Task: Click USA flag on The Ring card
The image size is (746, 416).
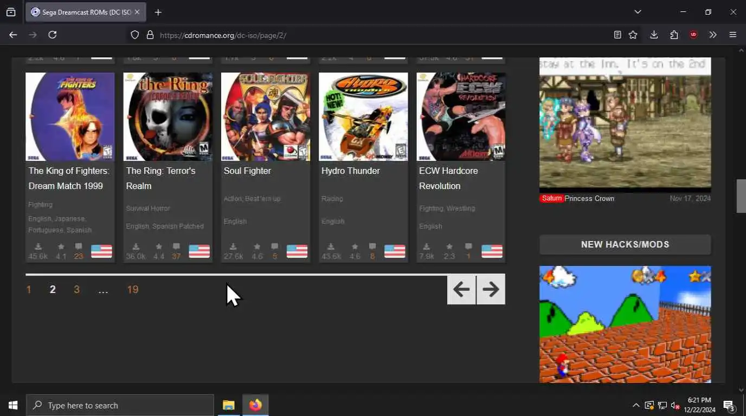Action: point(199,251)
